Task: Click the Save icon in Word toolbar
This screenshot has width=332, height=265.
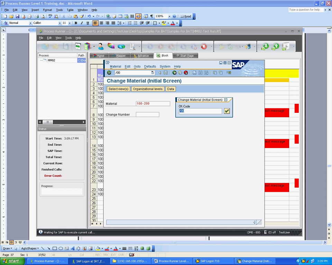Action: point(17,17)
